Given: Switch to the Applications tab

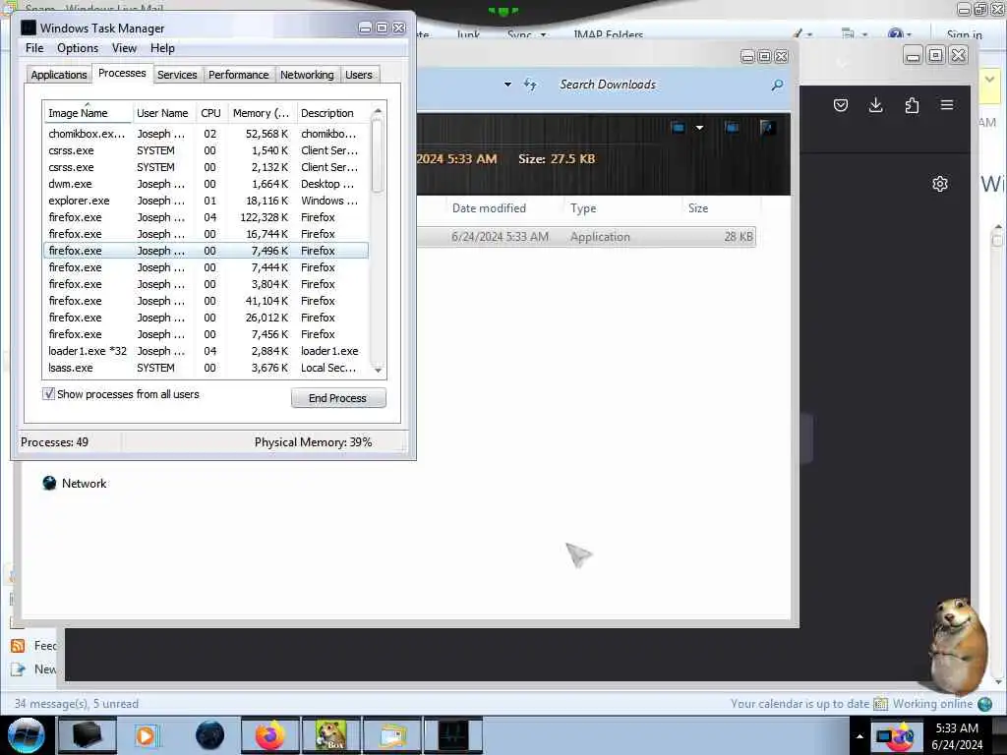Looking at the screenshot, I should (58, 75).
